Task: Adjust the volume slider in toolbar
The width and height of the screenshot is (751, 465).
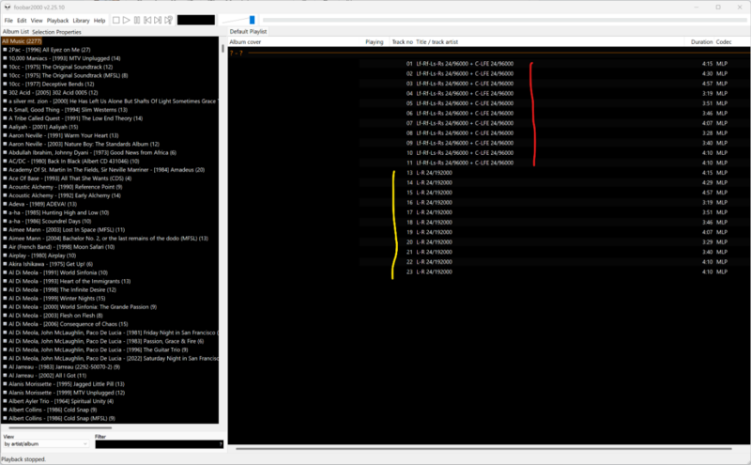Action: [238, 20]
